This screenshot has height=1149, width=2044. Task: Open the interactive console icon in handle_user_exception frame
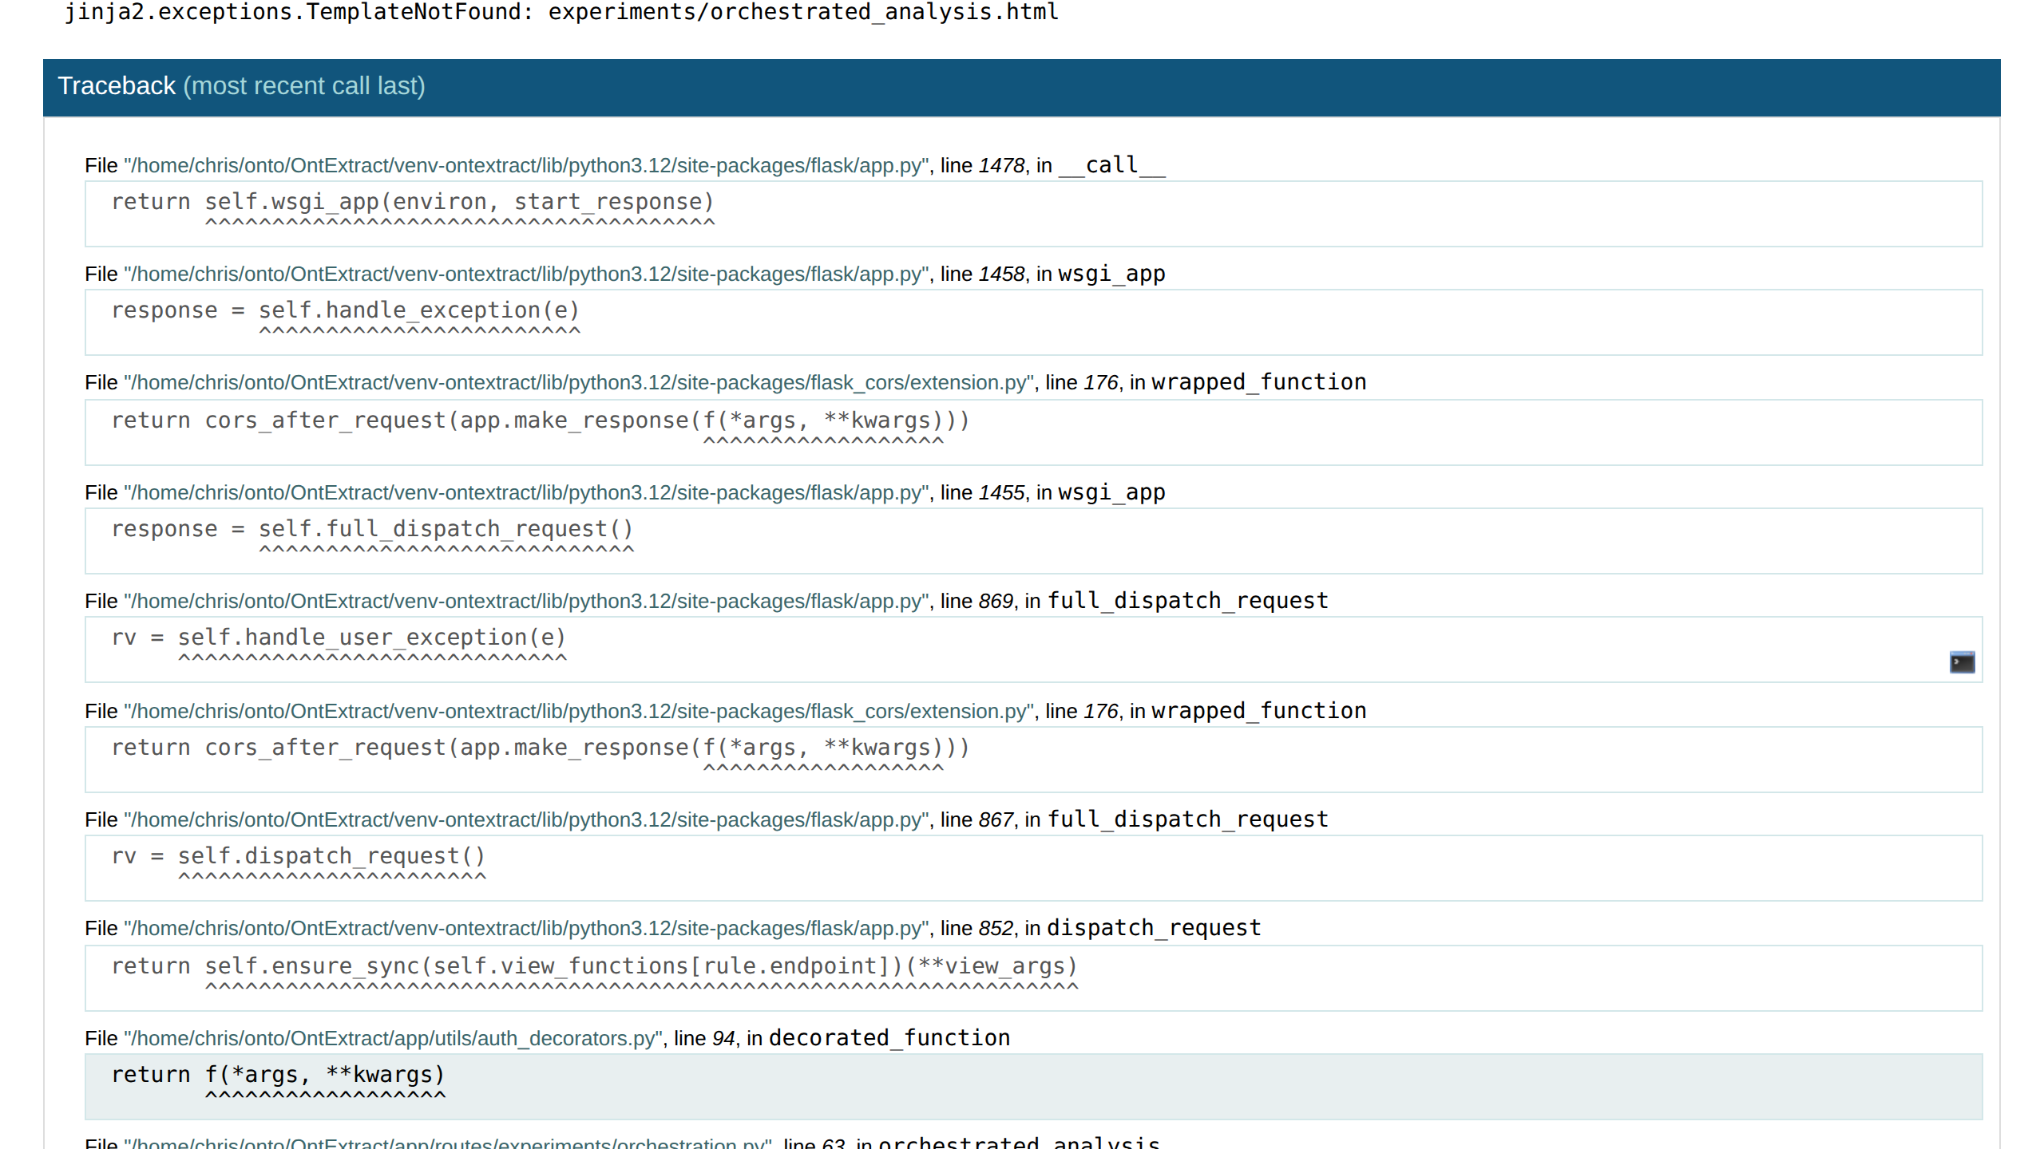click(1961, 662)
